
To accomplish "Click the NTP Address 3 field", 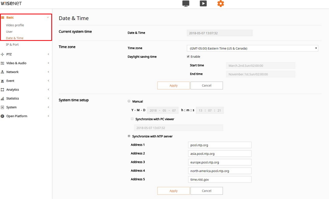I will [220, 162].
